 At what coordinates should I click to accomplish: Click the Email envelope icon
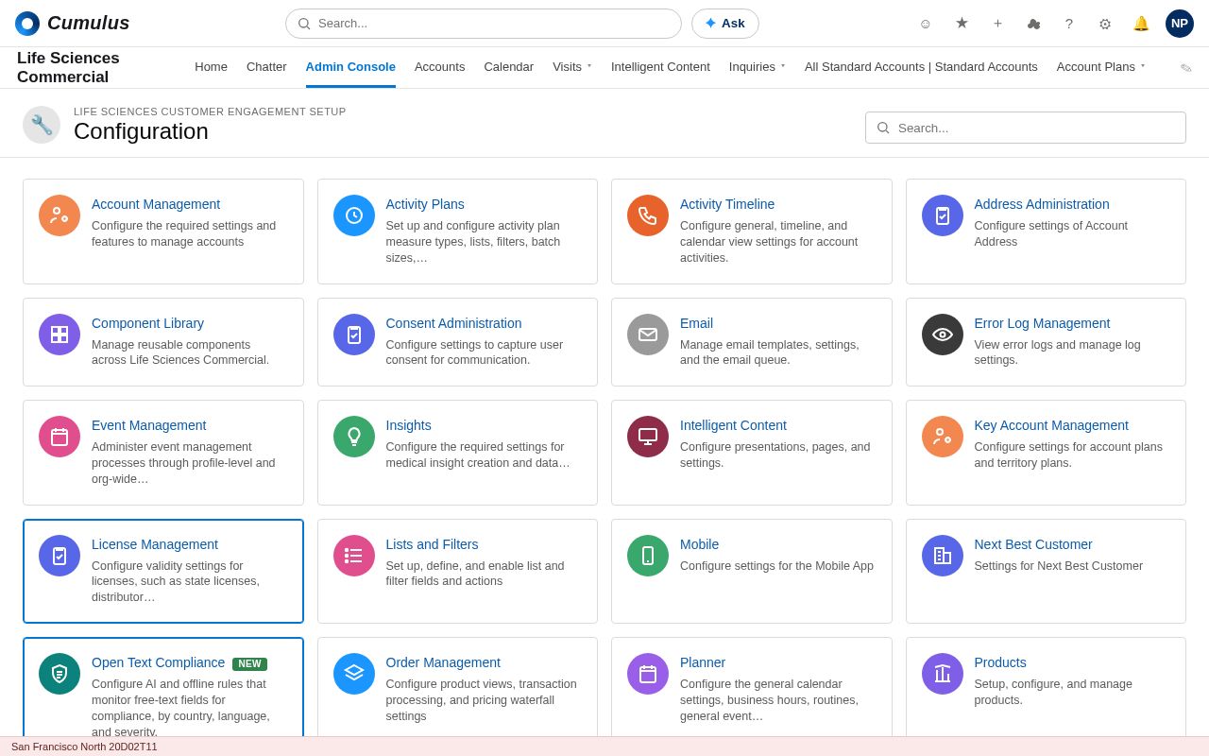(648, 335)
